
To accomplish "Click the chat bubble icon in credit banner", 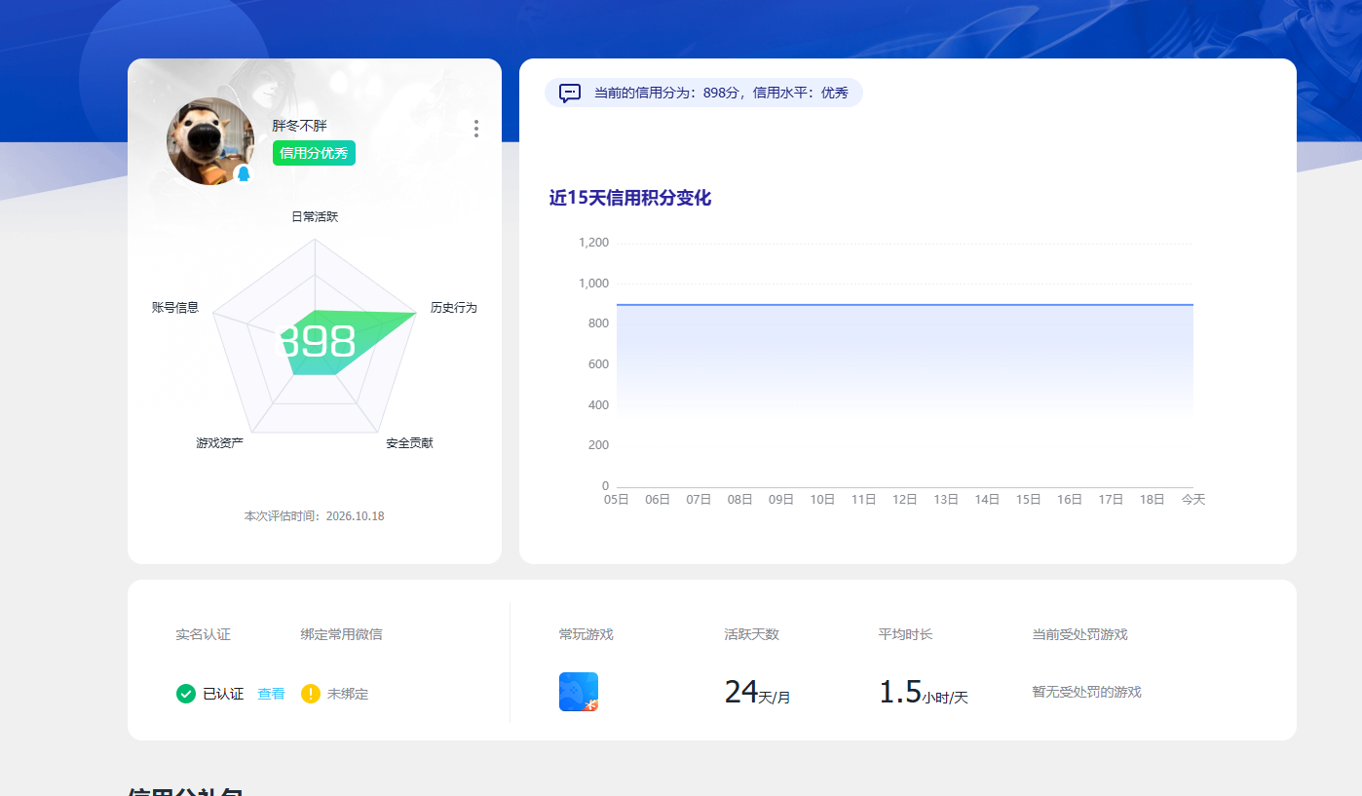I will pos(570,93).
